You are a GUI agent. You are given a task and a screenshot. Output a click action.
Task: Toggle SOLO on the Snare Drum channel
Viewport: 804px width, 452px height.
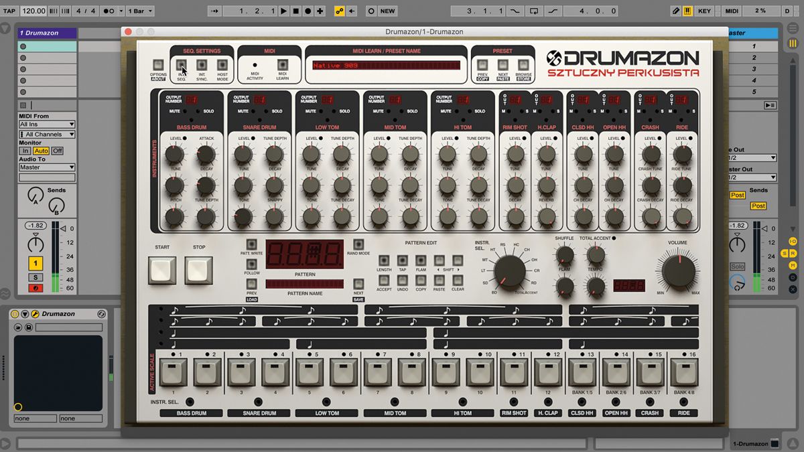[265, 111]
